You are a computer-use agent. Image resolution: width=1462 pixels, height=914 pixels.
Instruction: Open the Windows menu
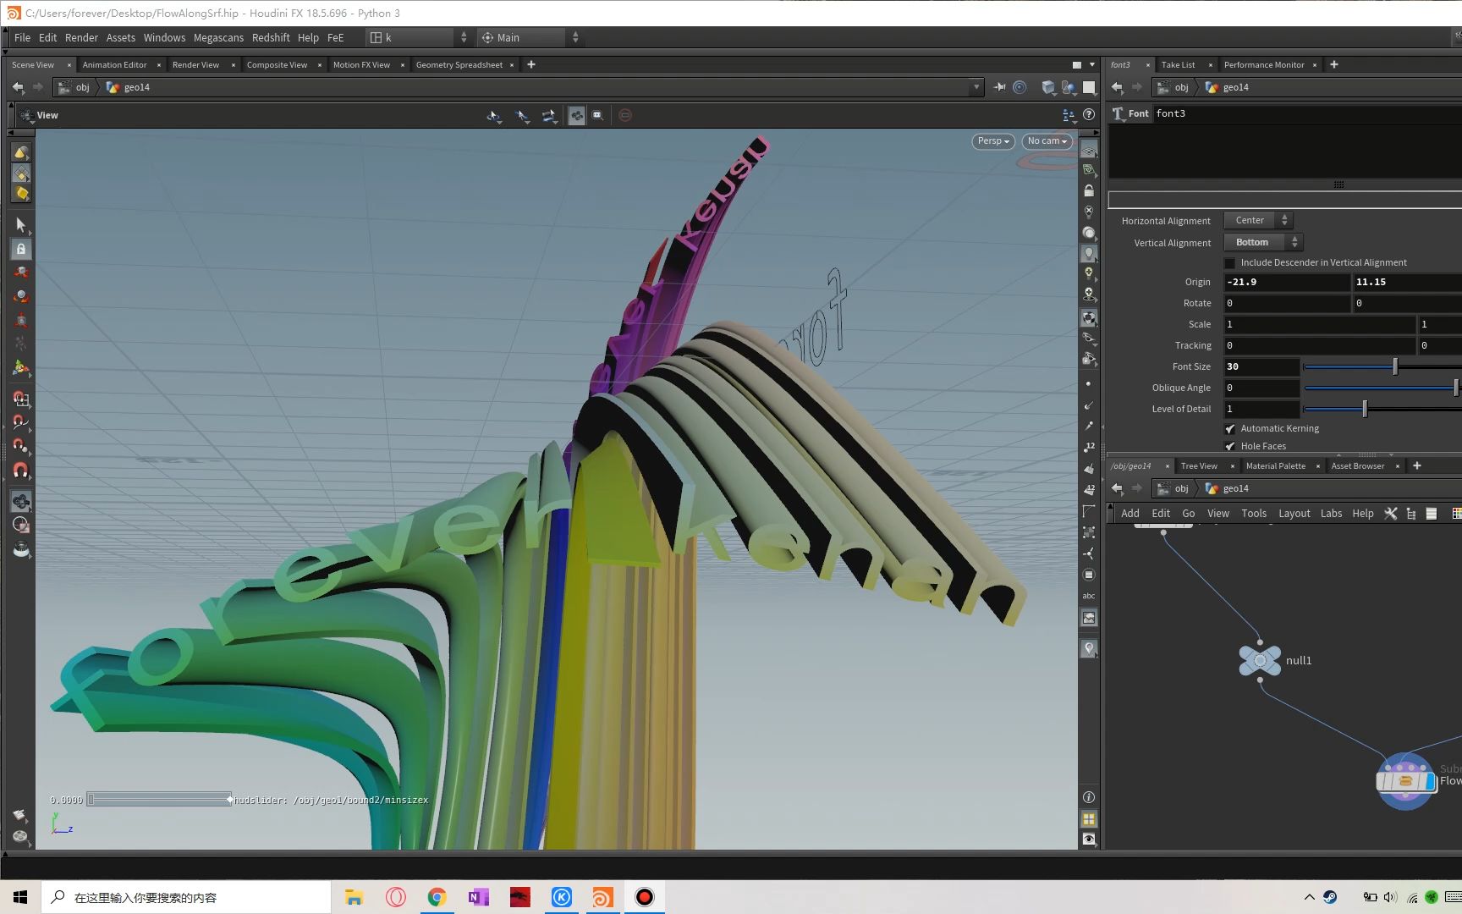pos(163,37)
